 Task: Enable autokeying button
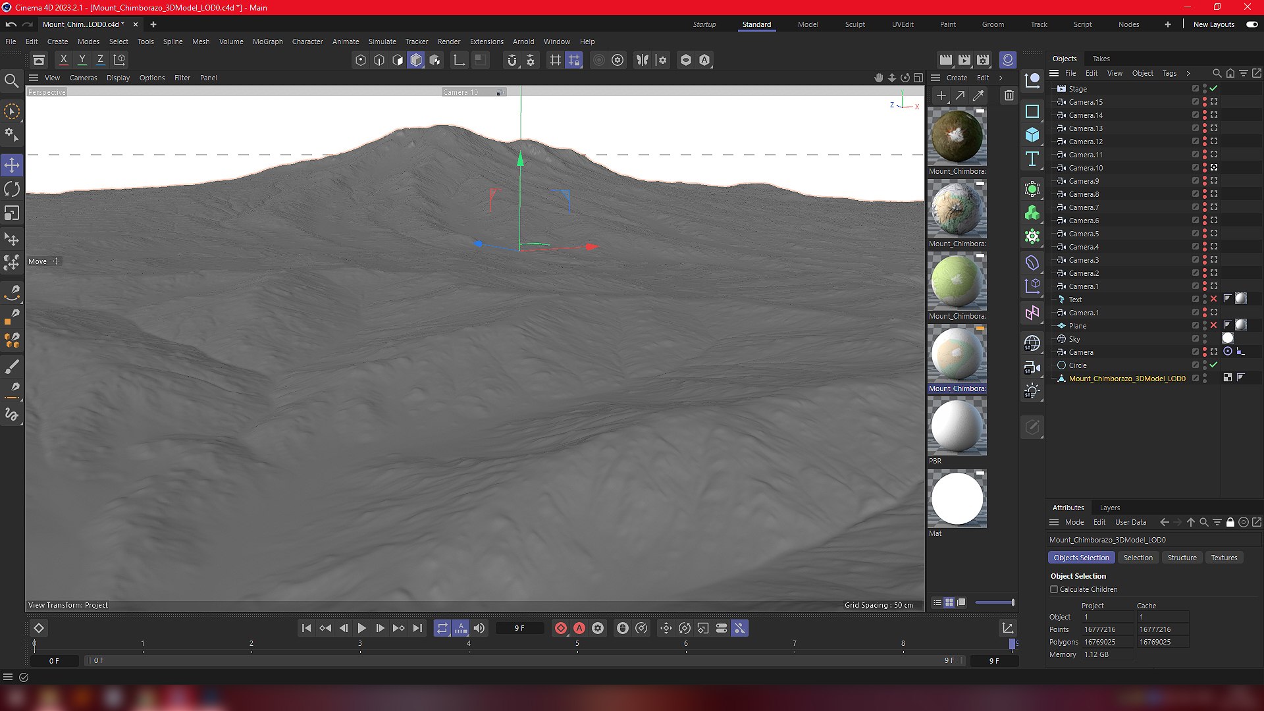click(x=579, y=628)
